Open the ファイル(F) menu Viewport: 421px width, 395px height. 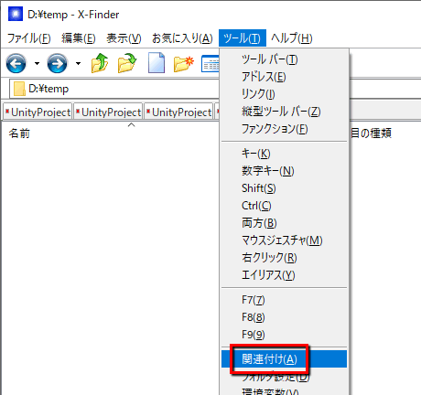pyautogui.click(x=29, y=38)
